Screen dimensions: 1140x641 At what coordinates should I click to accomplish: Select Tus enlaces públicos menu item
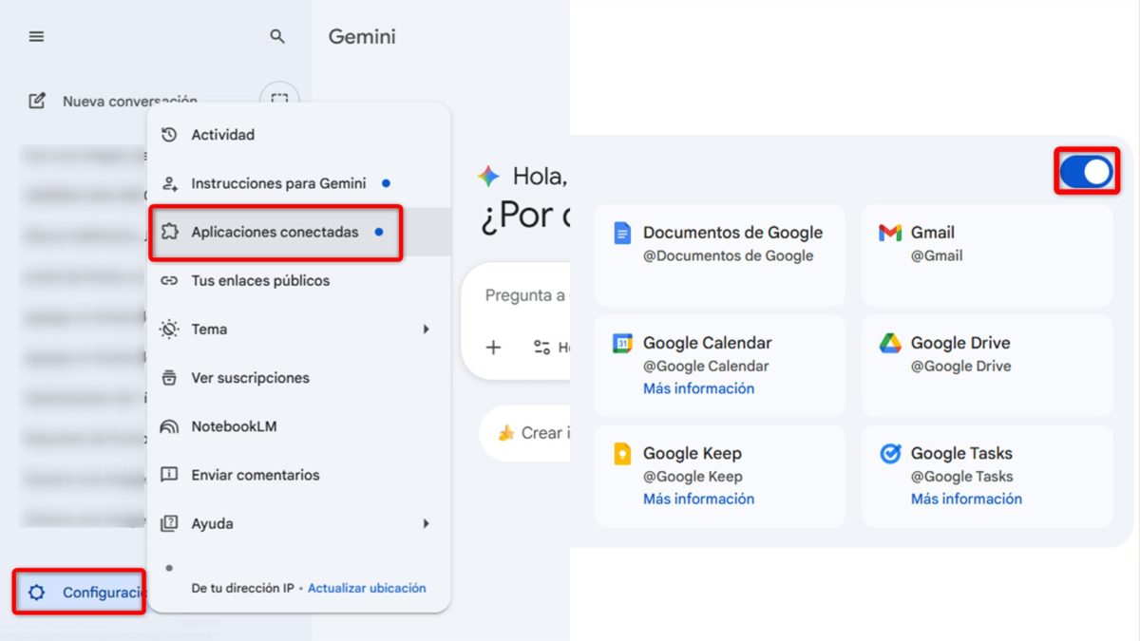click(261, 280)
